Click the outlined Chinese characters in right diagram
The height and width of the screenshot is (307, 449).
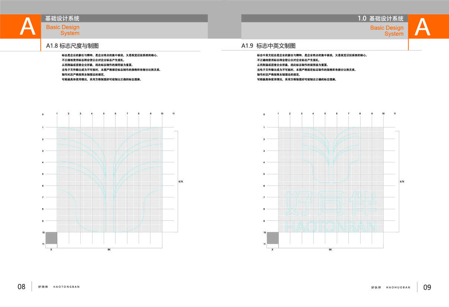pos(330,203)
